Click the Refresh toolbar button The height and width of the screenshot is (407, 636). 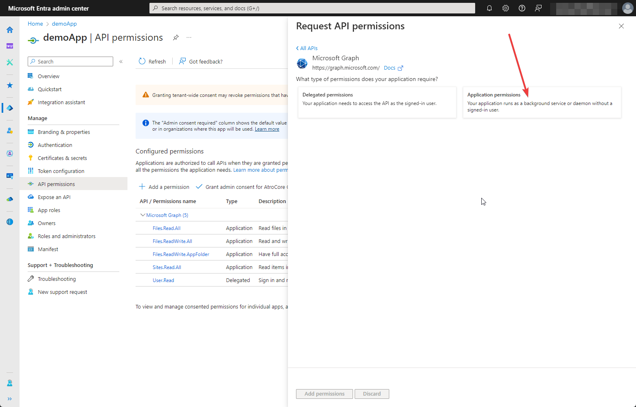tap(152, 61)
